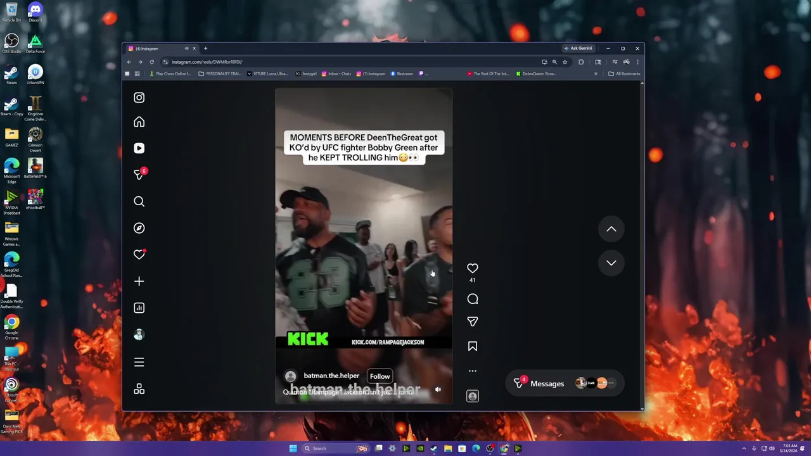This screenshot has height=456, width=811.
Task: Open DeienQueen Stream bookmark
Action: 536,73
